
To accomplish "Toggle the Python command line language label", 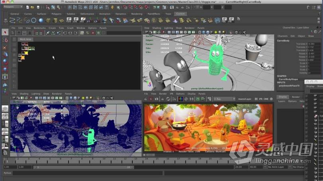I will coord(8,173).
